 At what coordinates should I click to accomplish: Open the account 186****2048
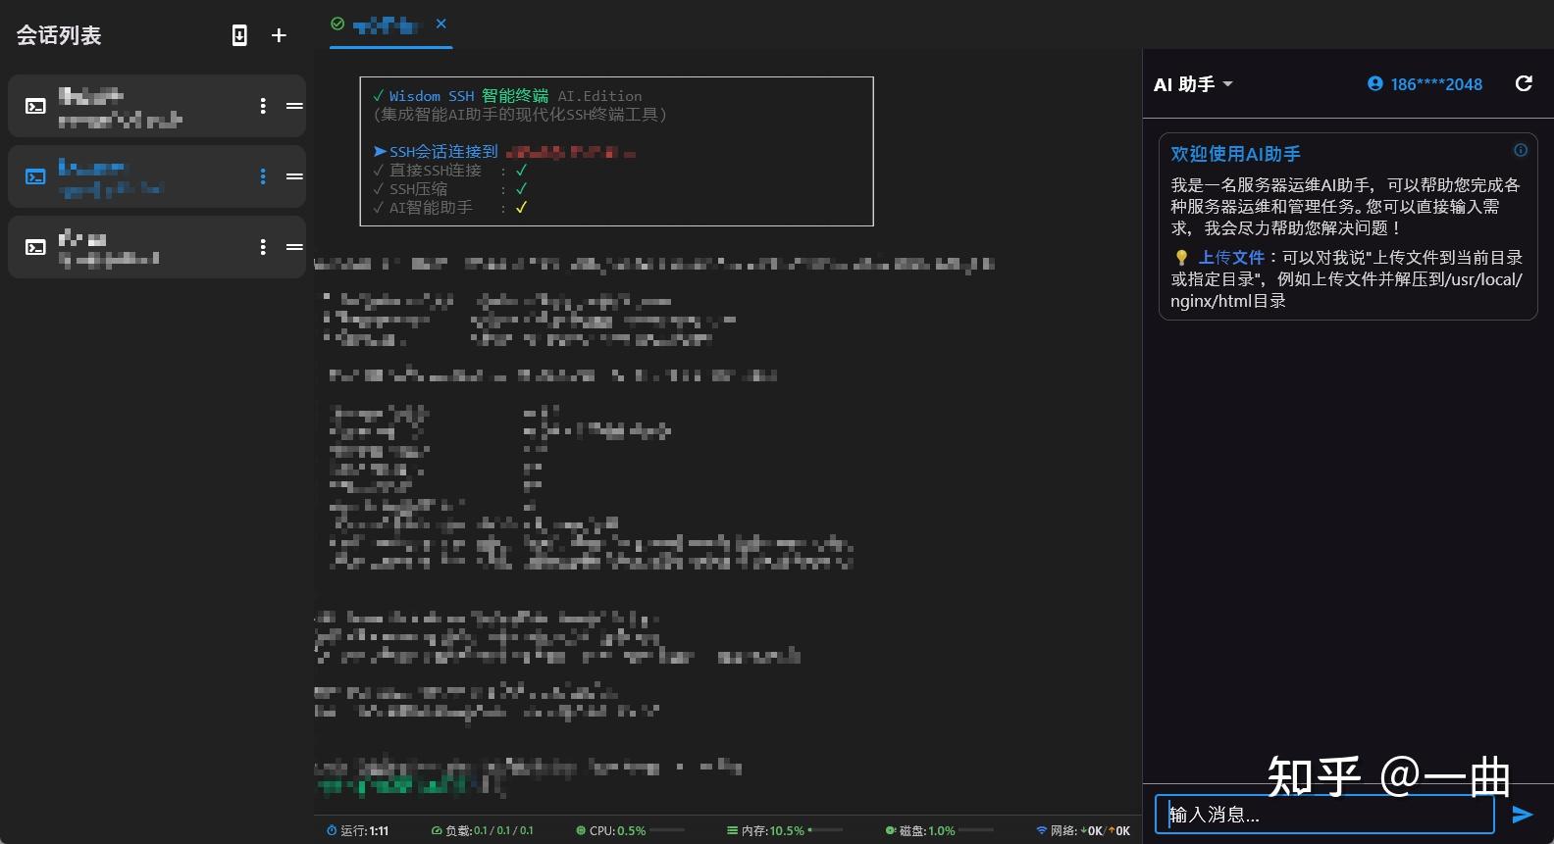point(1425,84)
